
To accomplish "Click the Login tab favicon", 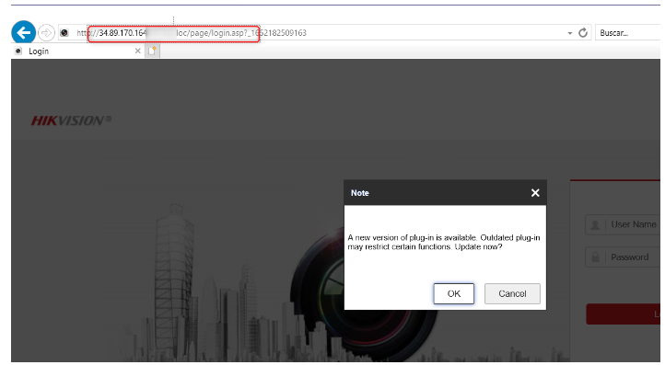I will pos(18,51).
